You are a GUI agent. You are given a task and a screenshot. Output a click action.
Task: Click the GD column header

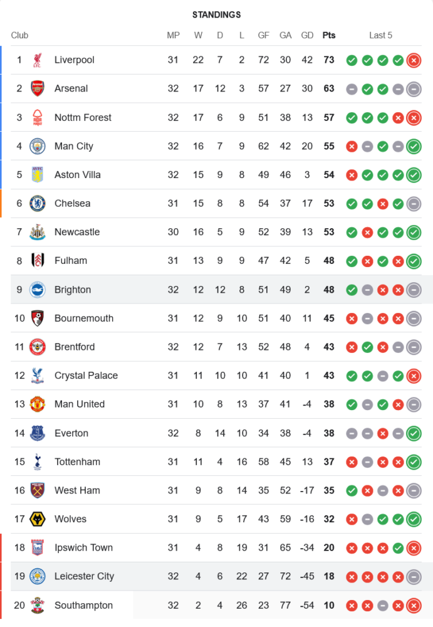(x=307, y=35)
